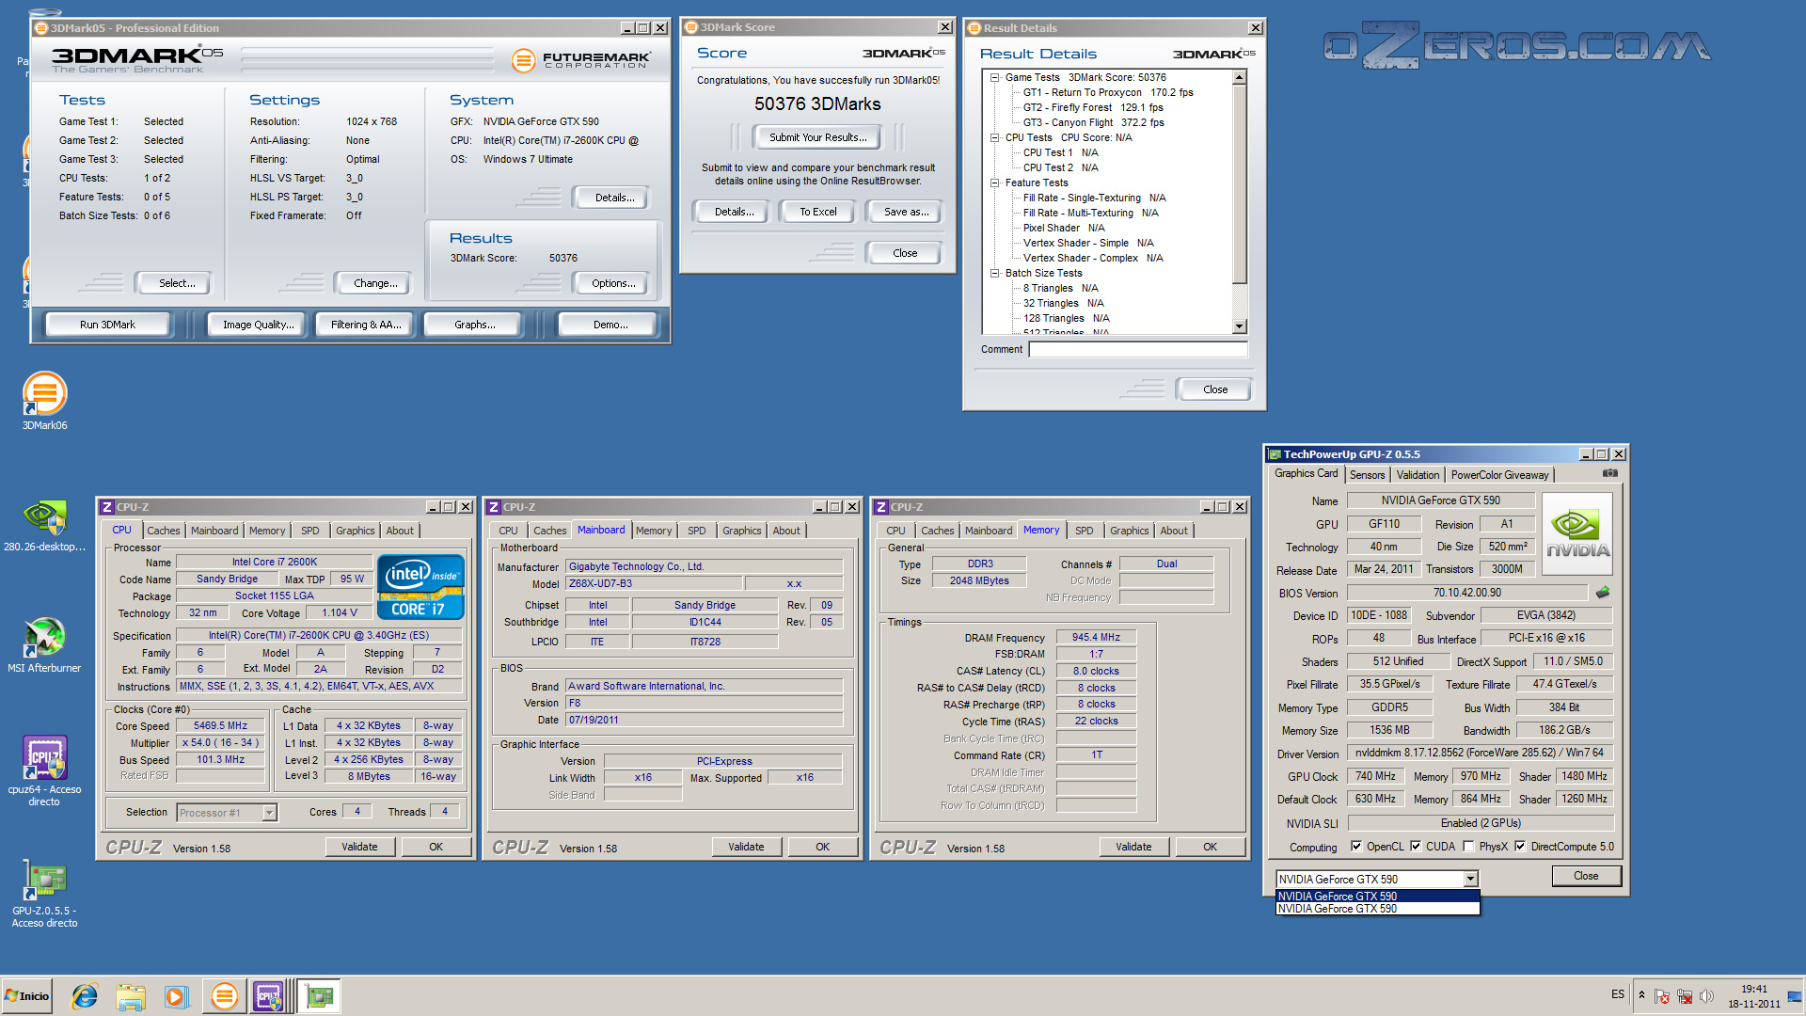The height and width of the screenshot is (1016, 1806).
Task: Open the PowerColor Giveaway tab
Action: 1499,475
